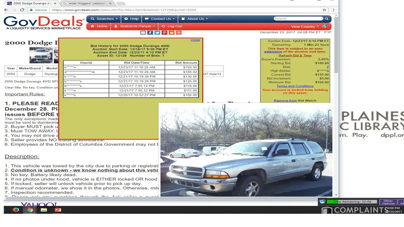The height and width of the screenshot is (227, 404).
Task: Open Chrome from the taskbar
Action: [x=30, y=210]
